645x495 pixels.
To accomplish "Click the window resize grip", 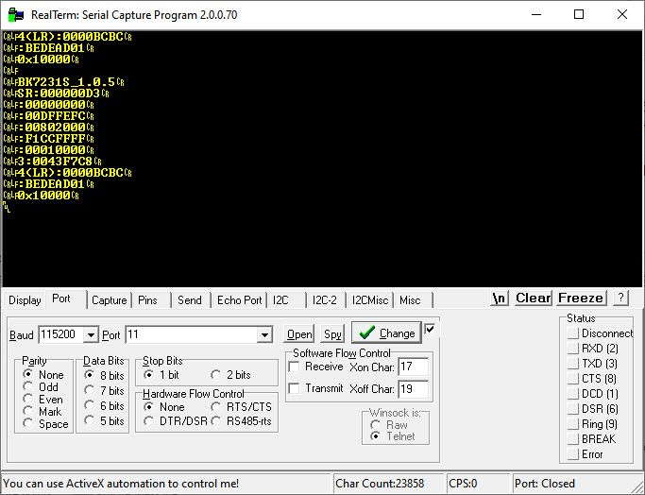I will tap(638, 486).
